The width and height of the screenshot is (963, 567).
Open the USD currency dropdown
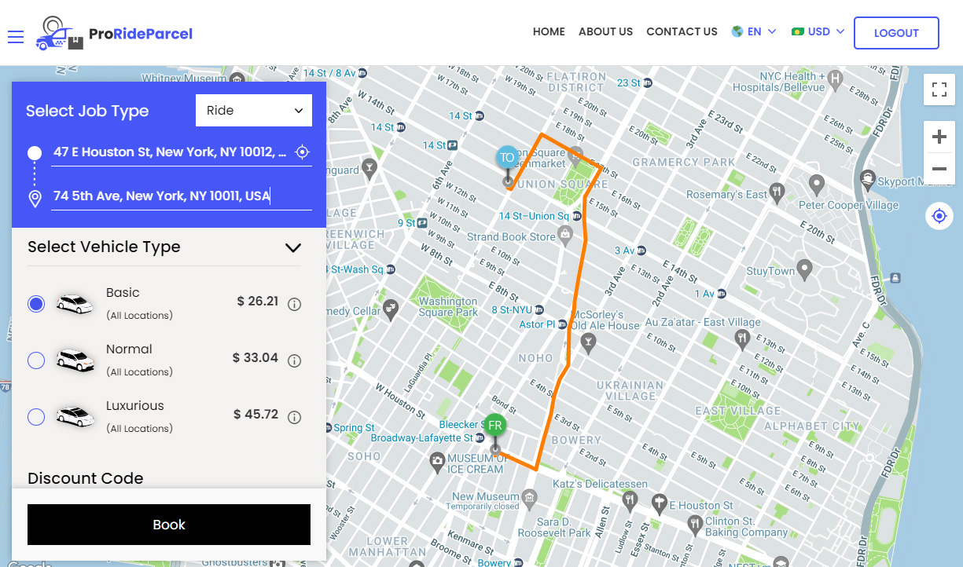pos(818,32)
